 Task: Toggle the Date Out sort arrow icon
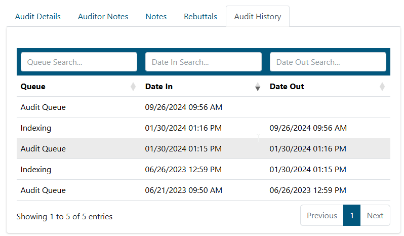pos(382,87)
